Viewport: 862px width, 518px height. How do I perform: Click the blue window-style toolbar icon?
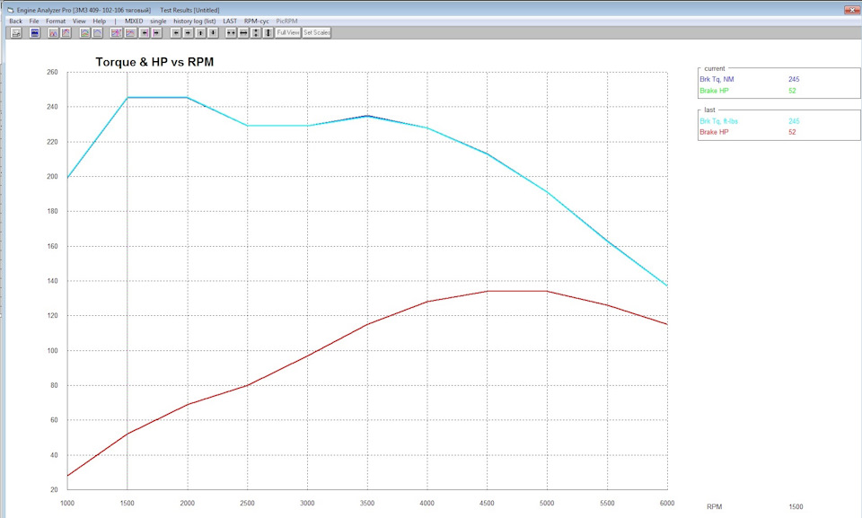(x=35, y=33)
